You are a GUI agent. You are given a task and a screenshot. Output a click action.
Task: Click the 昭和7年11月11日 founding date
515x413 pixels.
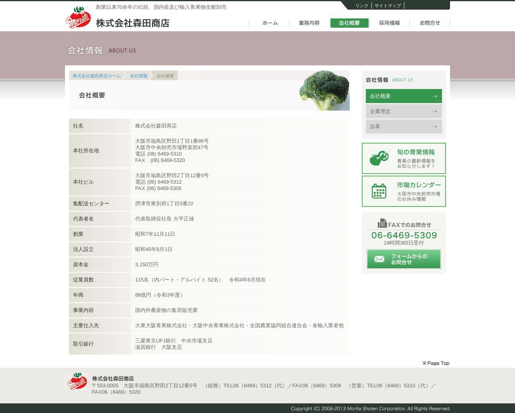tap(155, 234)
